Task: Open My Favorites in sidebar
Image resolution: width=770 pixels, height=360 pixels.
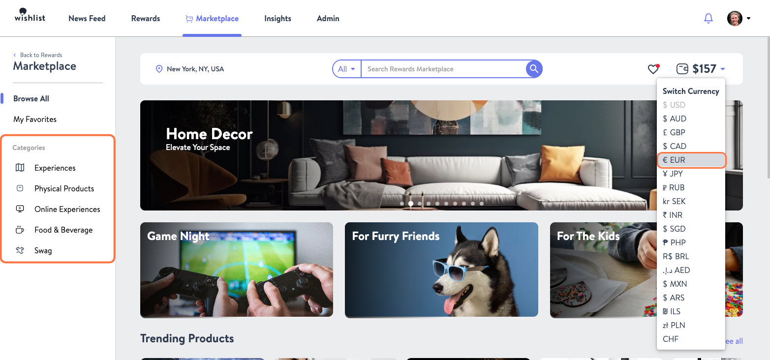Action: coord(35,119)
